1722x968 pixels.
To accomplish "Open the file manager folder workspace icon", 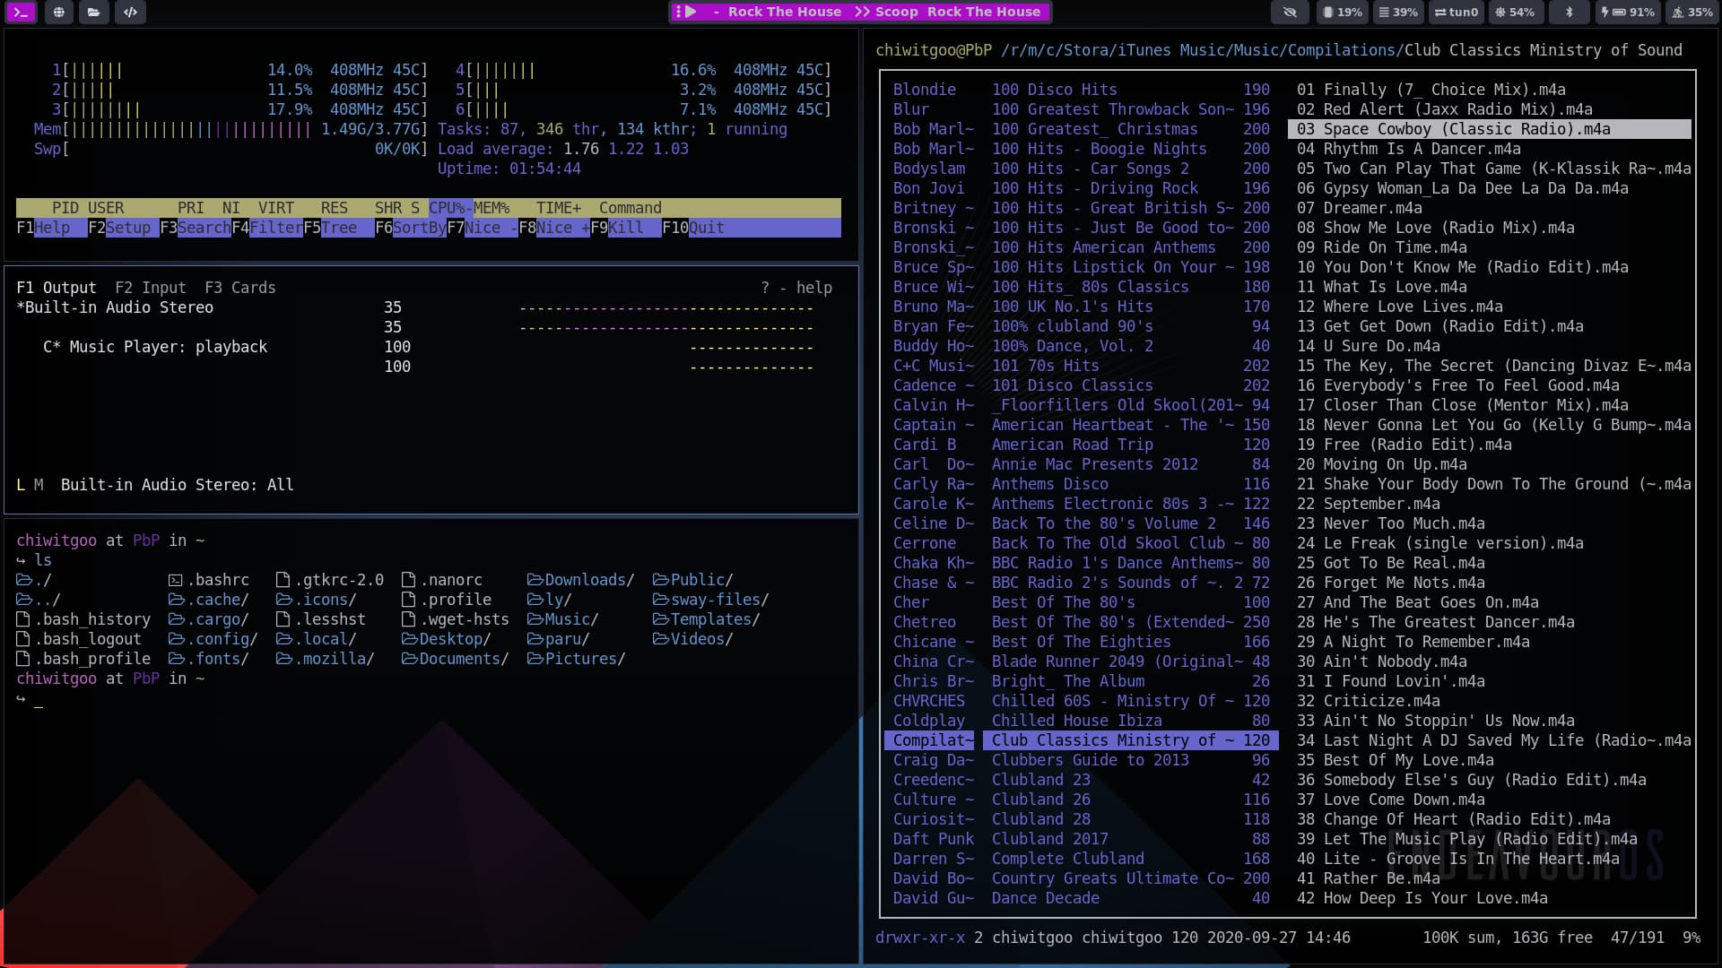I will tap(93, 13).
